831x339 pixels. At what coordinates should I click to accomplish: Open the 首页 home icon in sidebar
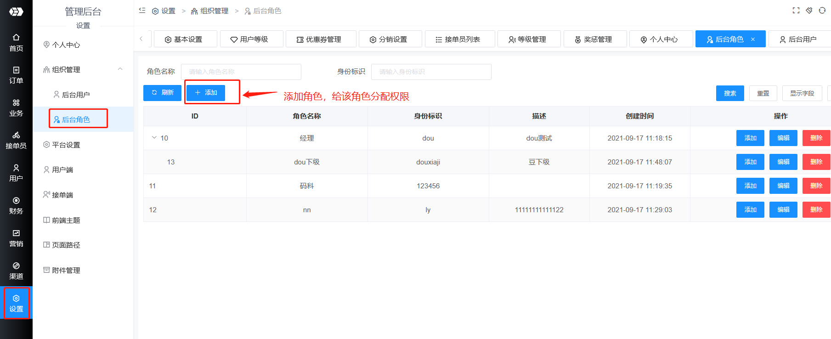pos(16,42)
